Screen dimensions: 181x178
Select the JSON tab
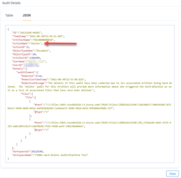click(27, 15)
